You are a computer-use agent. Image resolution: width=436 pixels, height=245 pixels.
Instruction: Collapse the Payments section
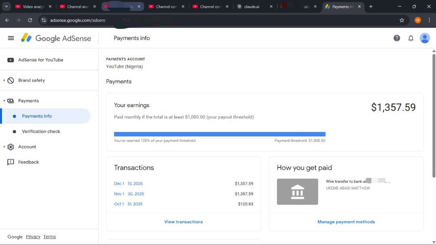pyautogui.click(x=4, y=101)
